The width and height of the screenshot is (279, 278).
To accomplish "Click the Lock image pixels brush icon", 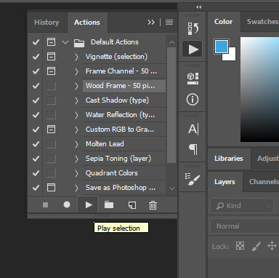I will (x=256, y=246).
